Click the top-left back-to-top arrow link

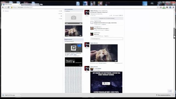pos(6,11)
